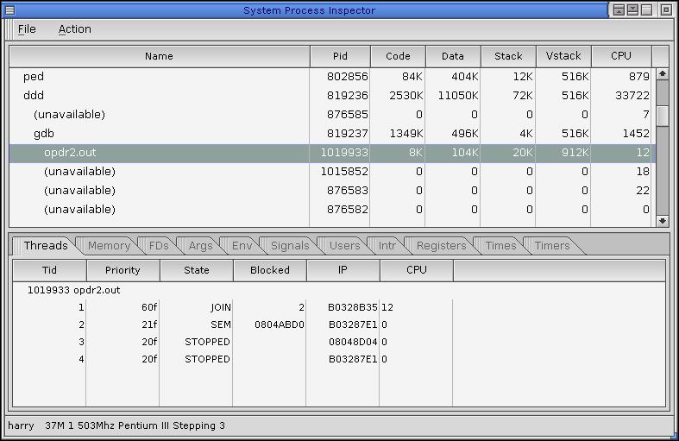Open the Action menu
Image resolution: width=679 pixels, height=441 pixels.
(74, 28)
